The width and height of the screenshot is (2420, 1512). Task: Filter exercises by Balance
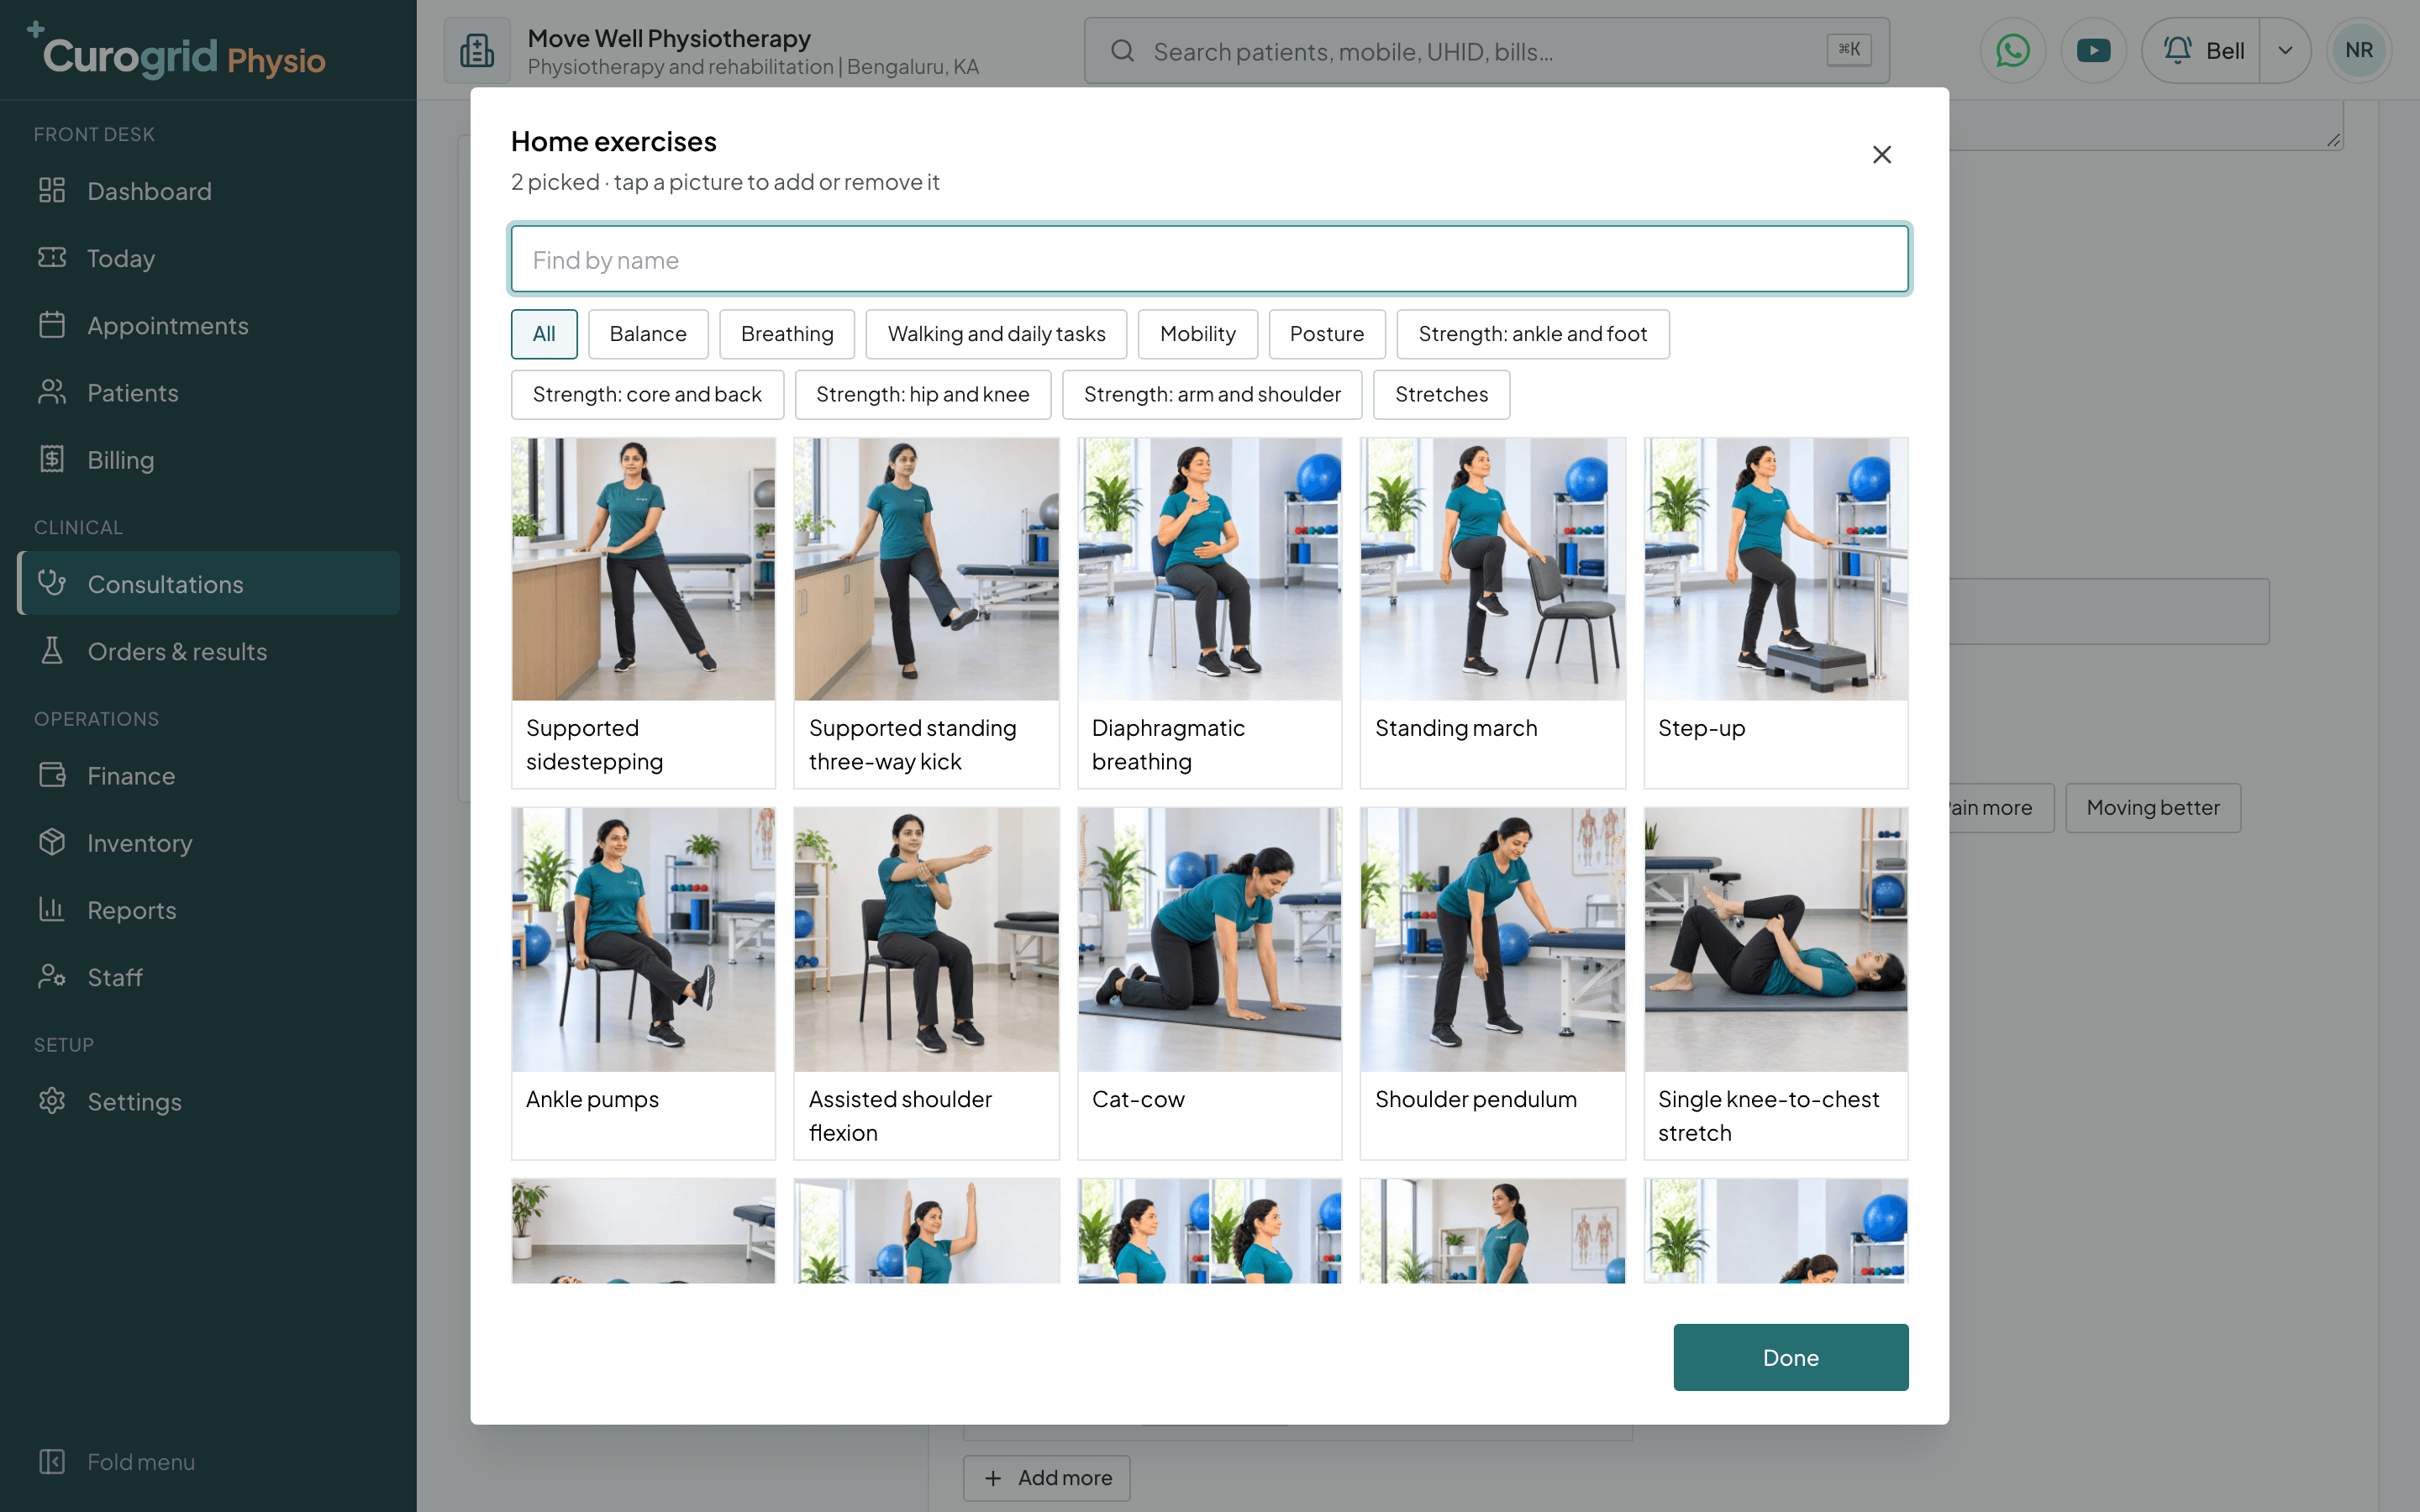coord(648,334)
